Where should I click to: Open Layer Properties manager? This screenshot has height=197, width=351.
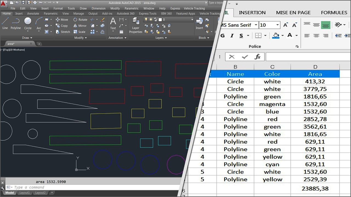136,25
